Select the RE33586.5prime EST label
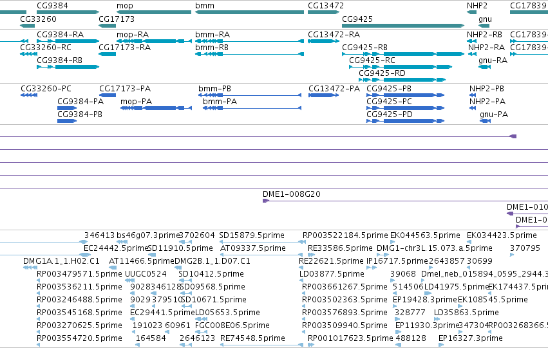The width and height of the screenshot is (548, 348). [340, 248]
